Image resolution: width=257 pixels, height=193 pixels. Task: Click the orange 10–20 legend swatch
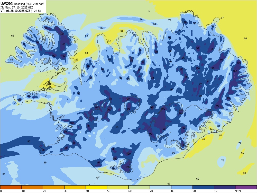(x=32, y=187)
